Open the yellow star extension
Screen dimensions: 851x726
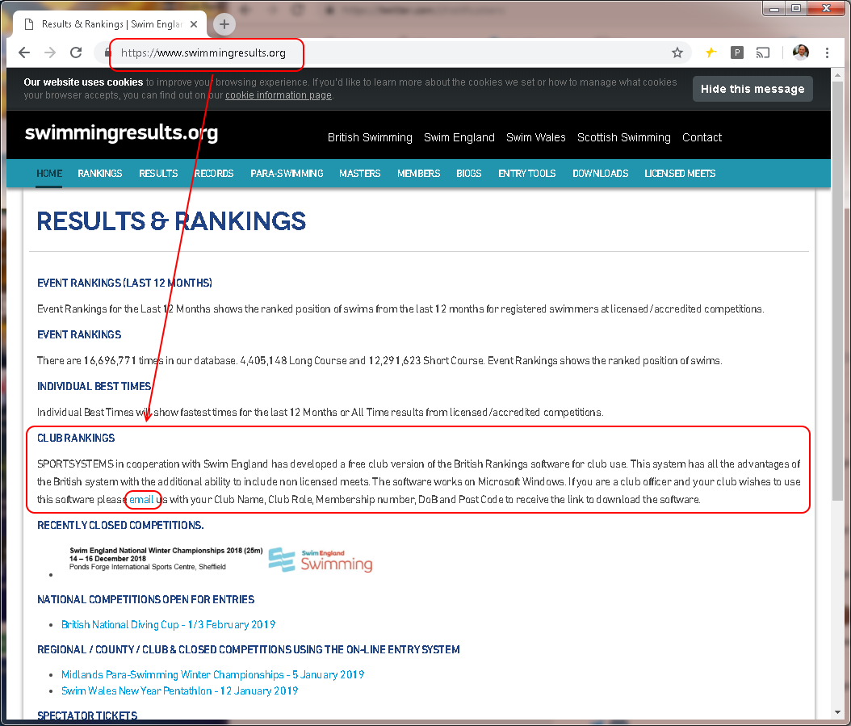point(711,52)
